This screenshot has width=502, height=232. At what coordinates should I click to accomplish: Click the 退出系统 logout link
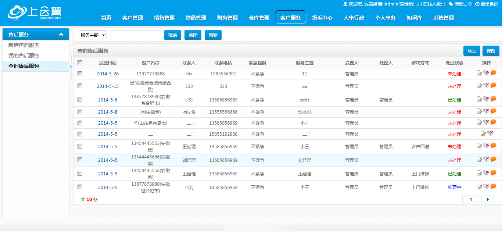tap(487, 4)
